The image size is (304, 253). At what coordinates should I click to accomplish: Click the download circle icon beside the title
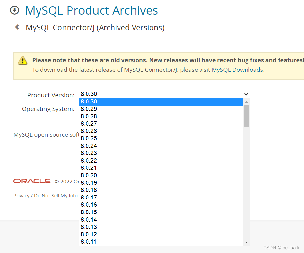[15, 10]
